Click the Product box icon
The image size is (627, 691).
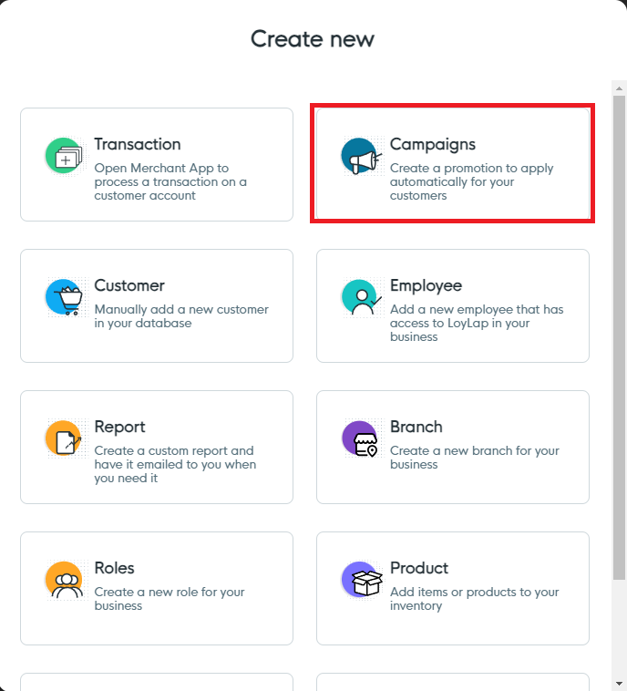359,580
